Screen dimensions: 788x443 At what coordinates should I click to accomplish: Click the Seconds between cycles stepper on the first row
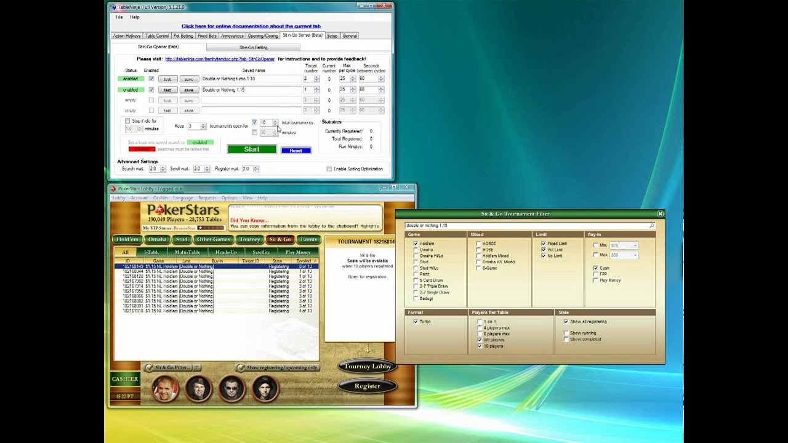pos(382,79)
